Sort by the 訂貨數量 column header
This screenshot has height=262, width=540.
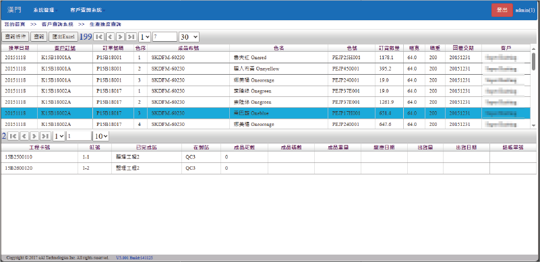[389, 48]
